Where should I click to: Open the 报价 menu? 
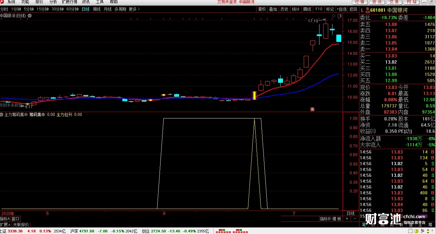pyautogui.click(x=39, y=2)
